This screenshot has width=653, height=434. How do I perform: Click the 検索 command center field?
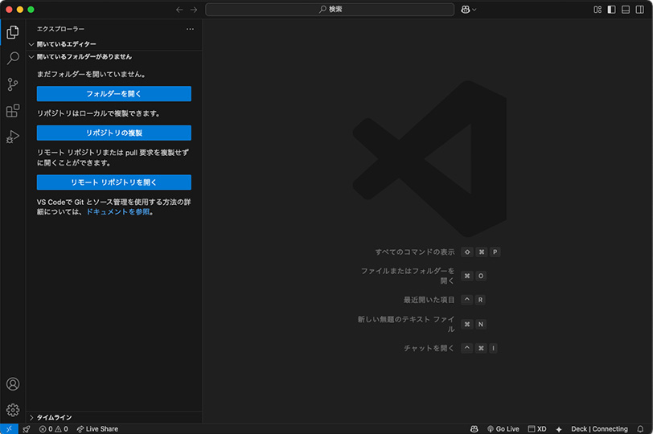tap(330, 10)
